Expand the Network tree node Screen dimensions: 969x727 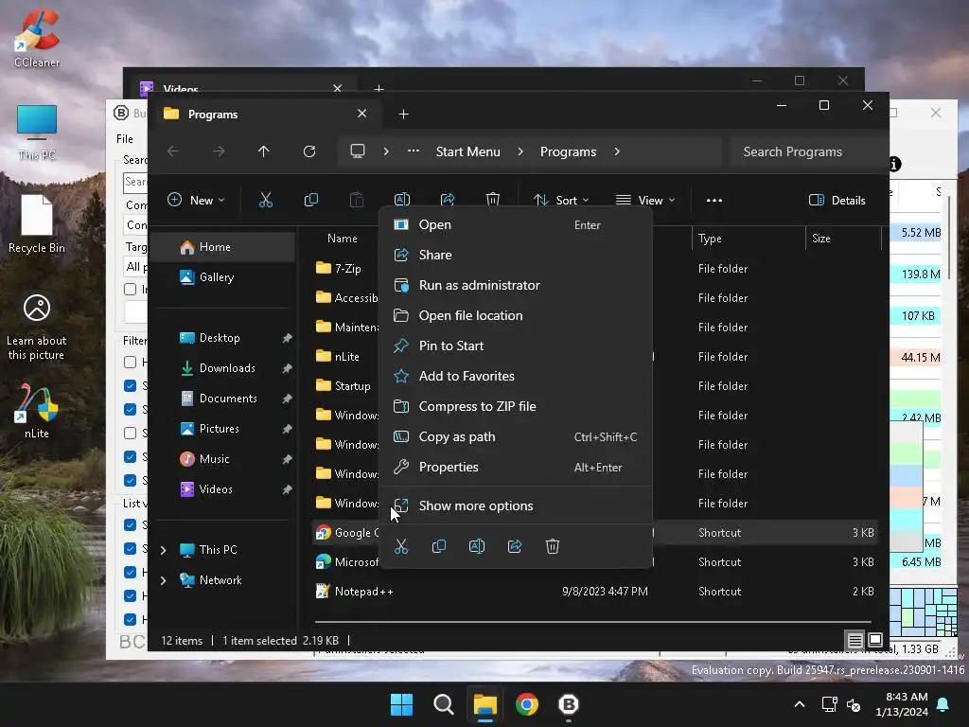(163, 580)
